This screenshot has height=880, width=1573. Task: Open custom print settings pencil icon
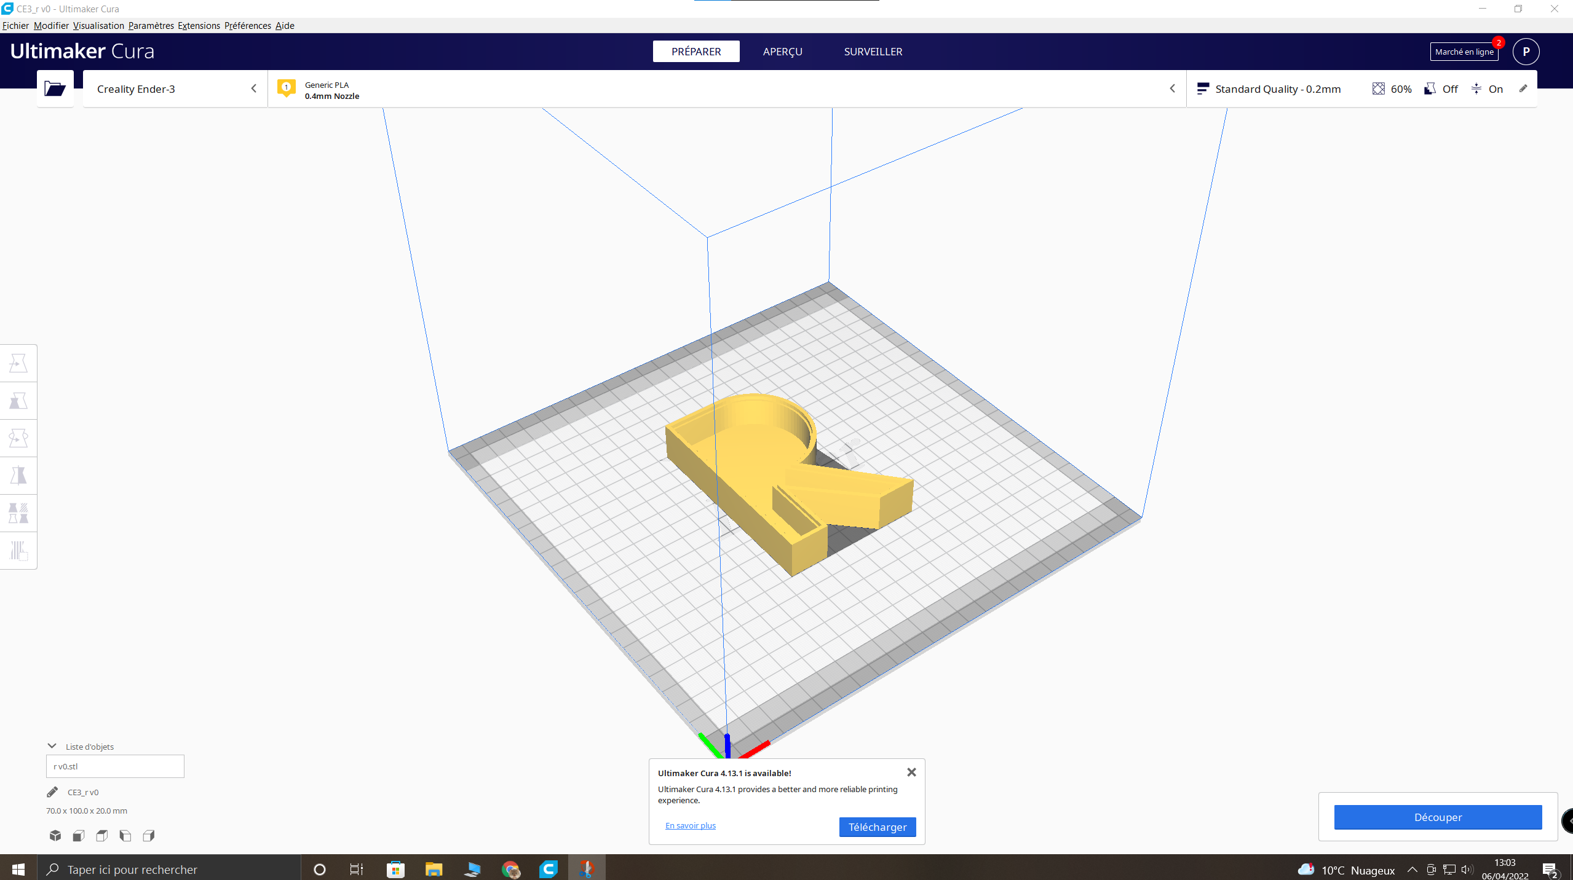1523,88
